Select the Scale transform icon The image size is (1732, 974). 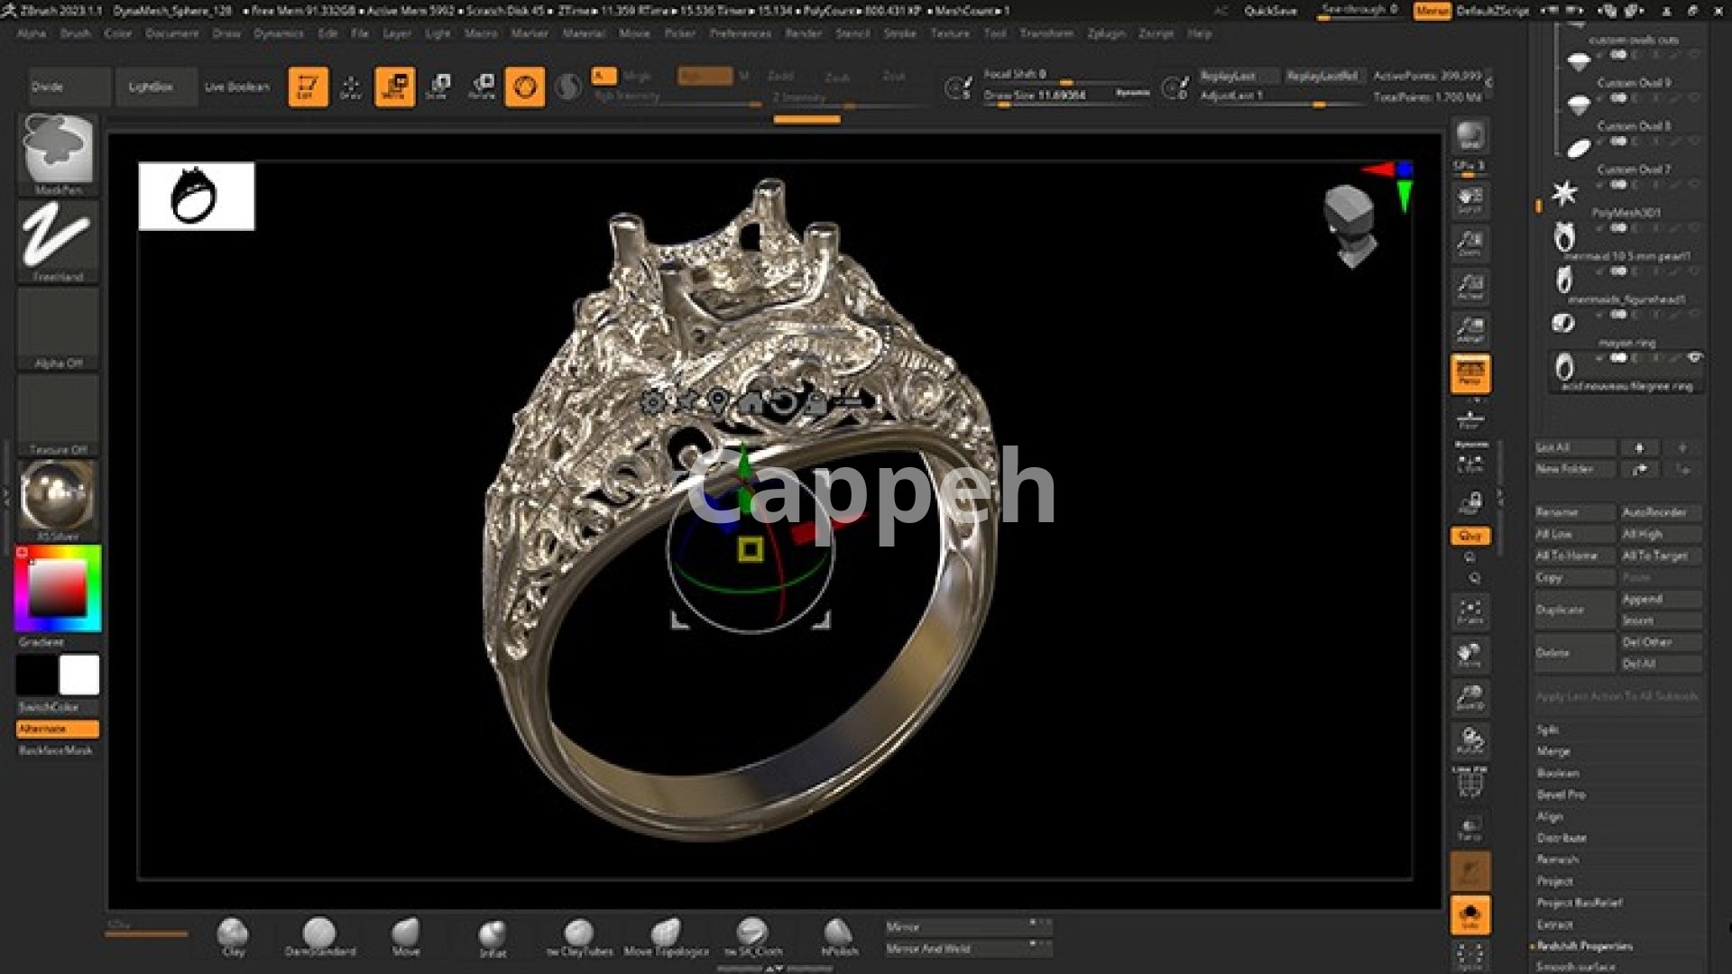(x=438, y=87)
